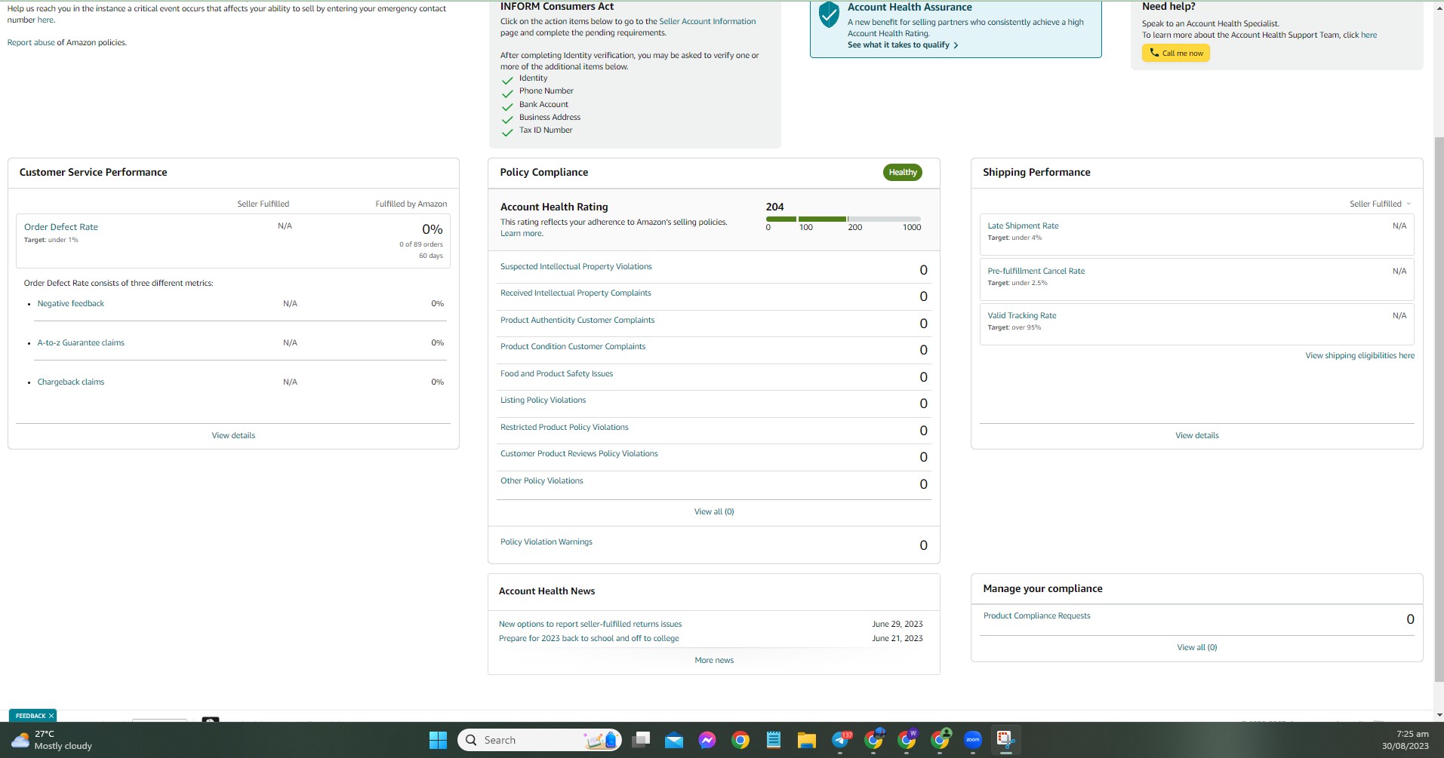The width and height of the screenshot is (1444, 758).
Task: Launch the Mail app from taskbar
Action: pos(674,740)
